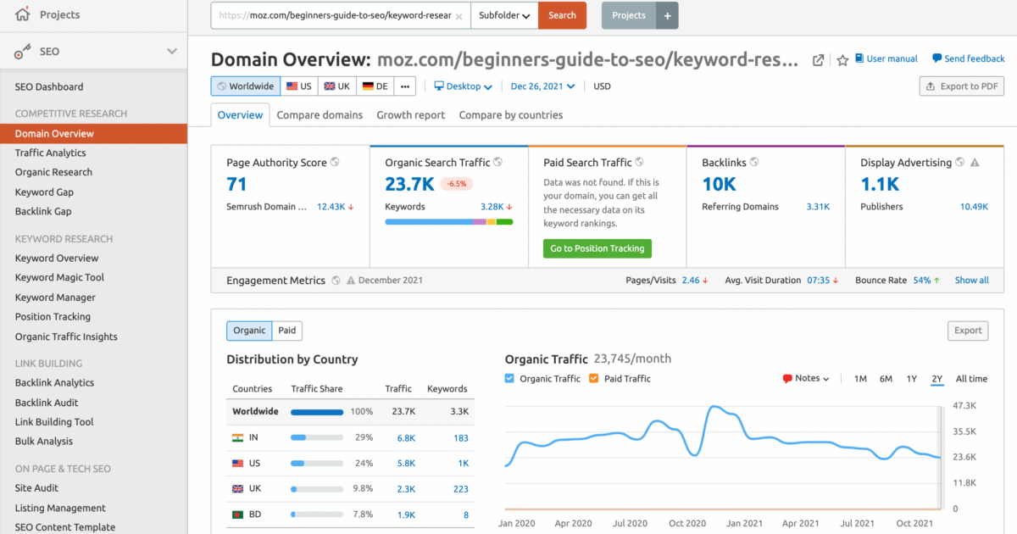Switch database to US flag toggle
The height and width of the screenshot is (534, 1017).
(x=298, y=86)
